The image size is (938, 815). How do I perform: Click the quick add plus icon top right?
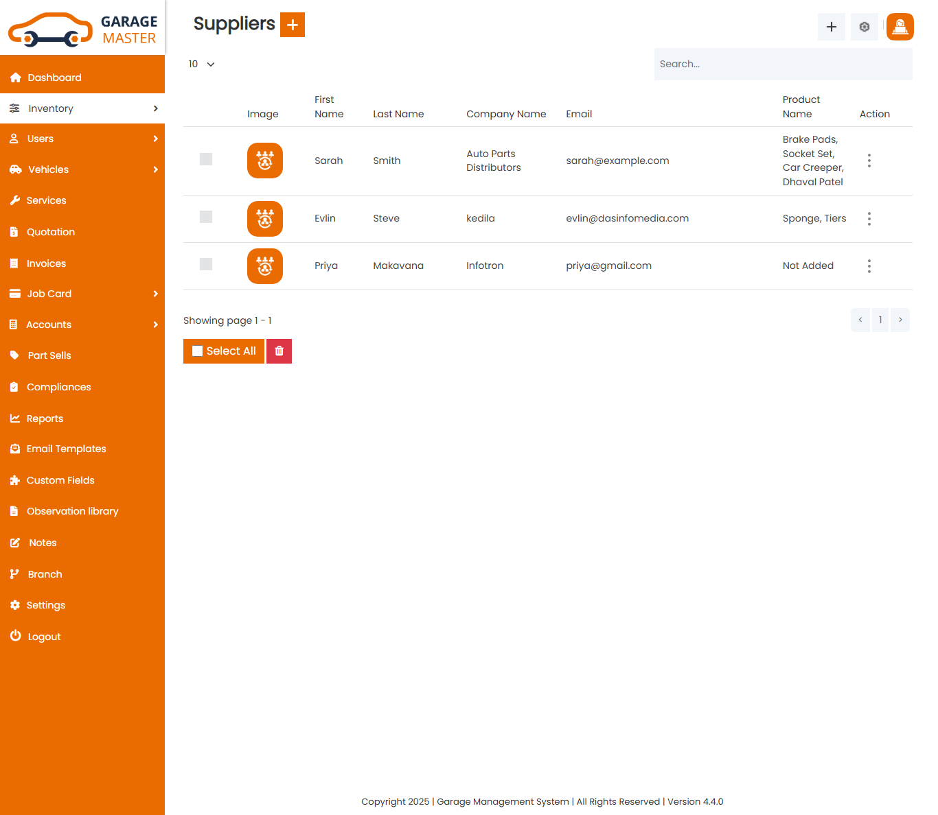click(831, 27)
